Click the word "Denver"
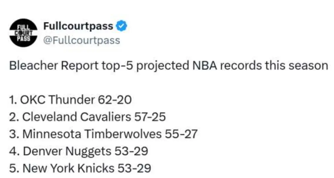This screenshot has height=178, width=334. point(42,152)
